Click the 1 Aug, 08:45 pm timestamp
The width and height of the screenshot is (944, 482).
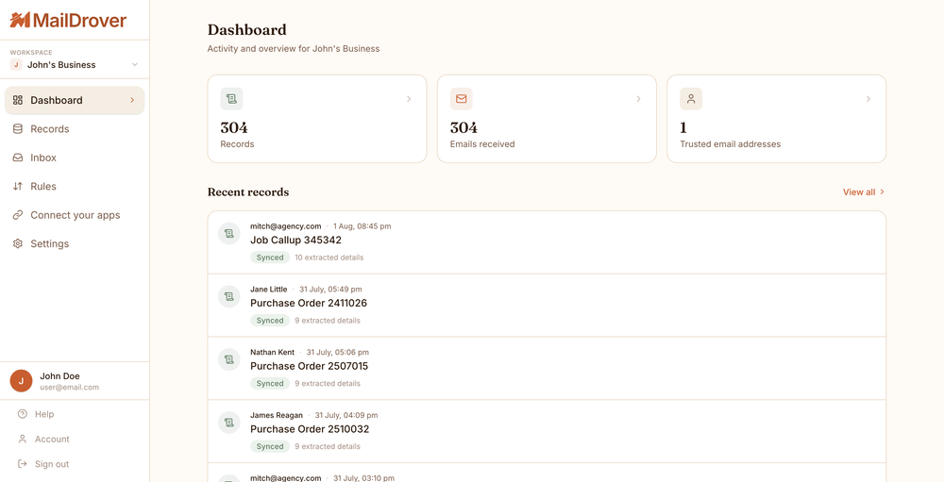tap(362, 226)
